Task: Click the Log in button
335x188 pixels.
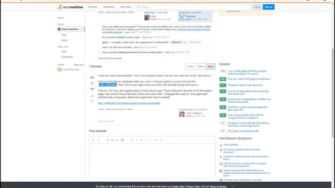Action: [x=257, y=7]
